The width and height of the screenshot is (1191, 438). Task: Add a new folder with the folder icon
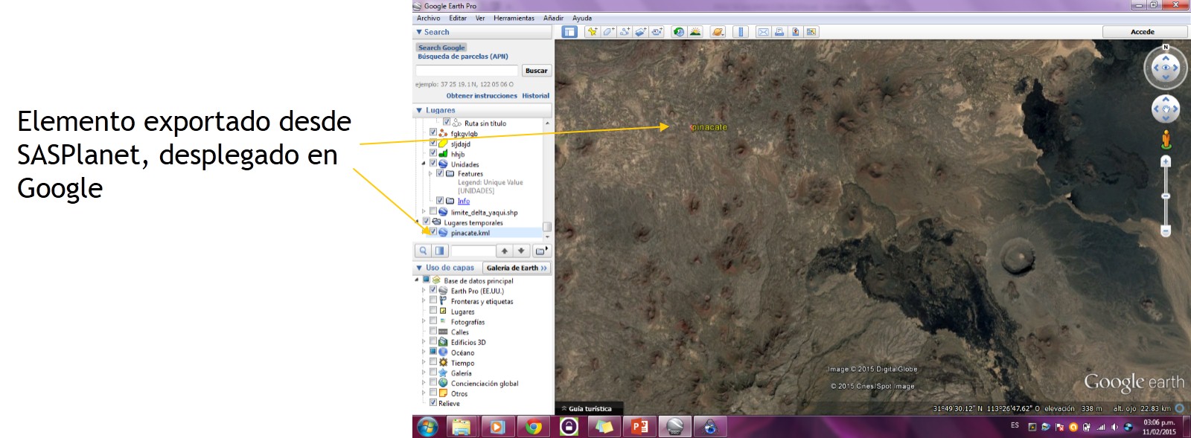(x=541, y=251)
